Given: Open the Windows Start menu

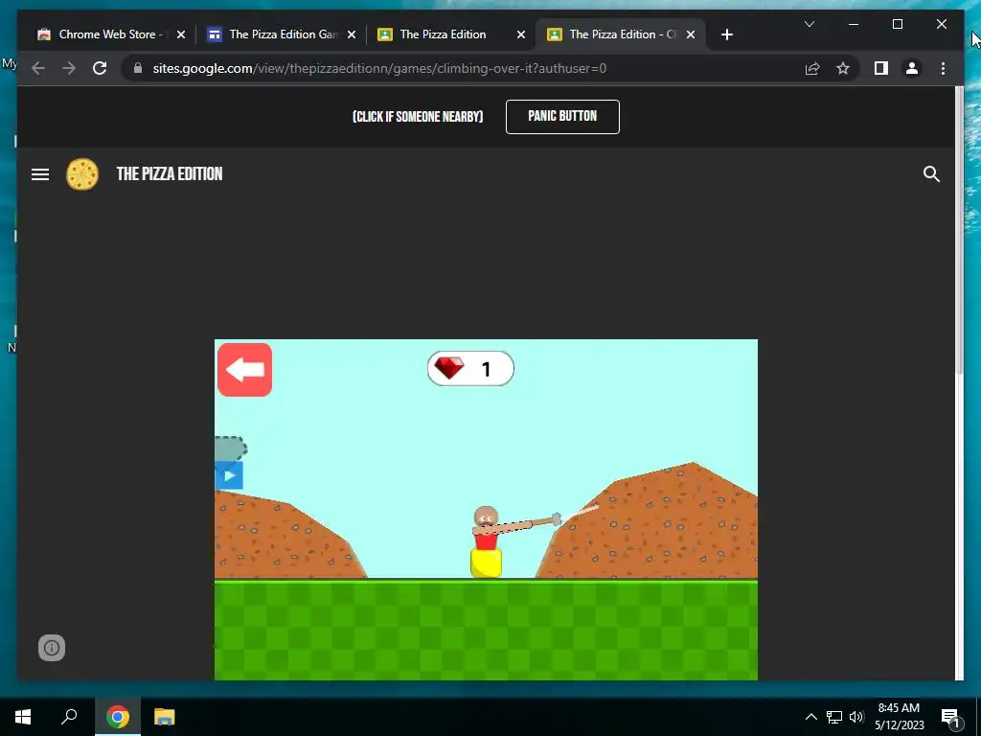Looking at the screenshot, I should pyautogui.click(x=23, y=717).
